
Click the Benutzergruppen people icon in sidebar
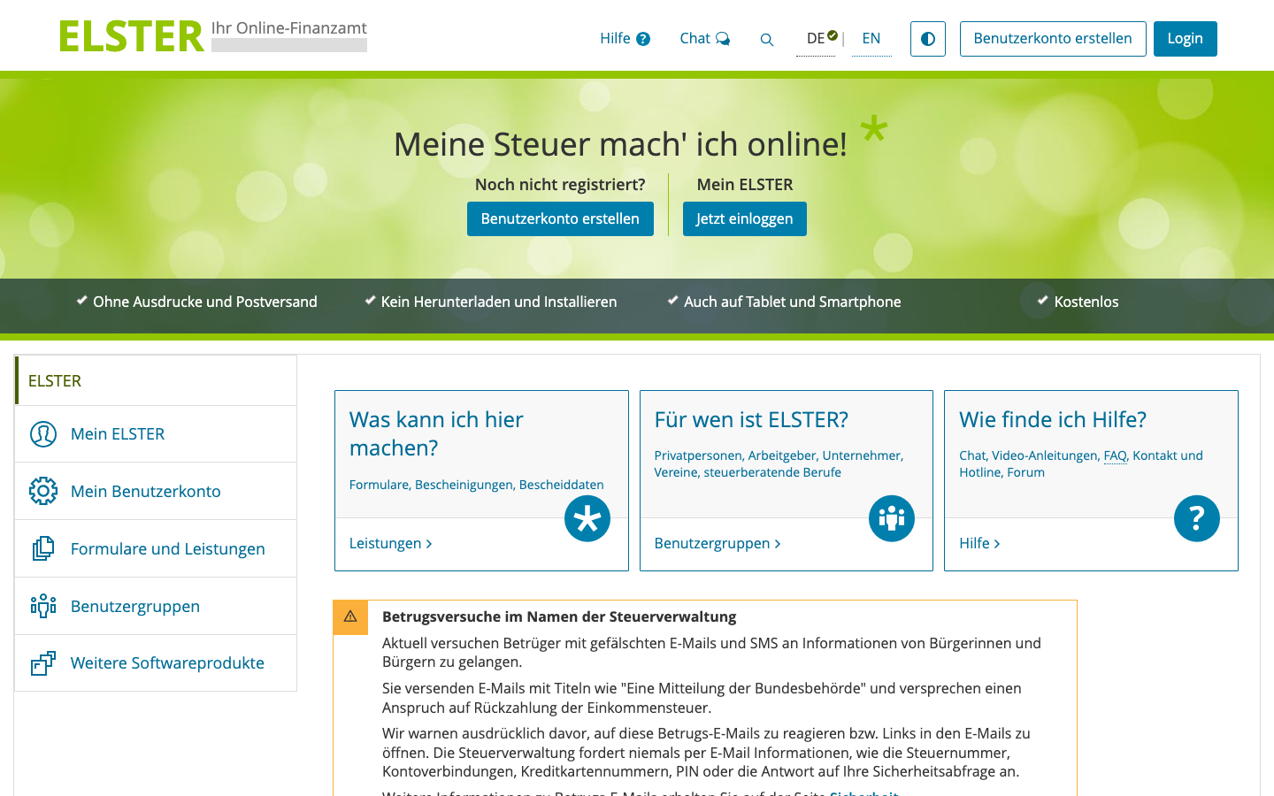pyautogui.click(x=43, y=606)
